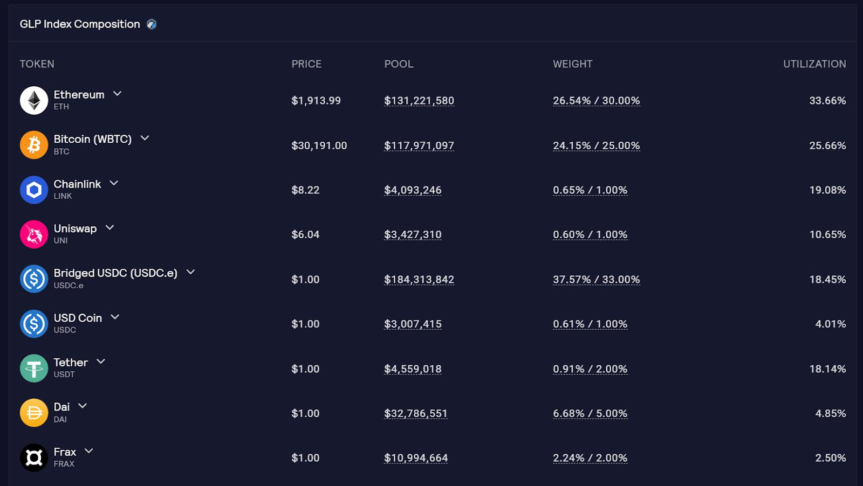
Task: Click the Arbitrum icon beside GLP Index Composition
Action: [x=152, y=24]
